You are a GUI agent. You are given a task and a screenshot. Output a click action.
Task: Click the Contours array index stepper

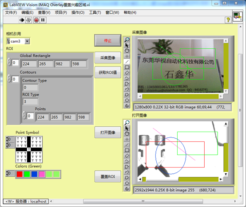[9, 78]
